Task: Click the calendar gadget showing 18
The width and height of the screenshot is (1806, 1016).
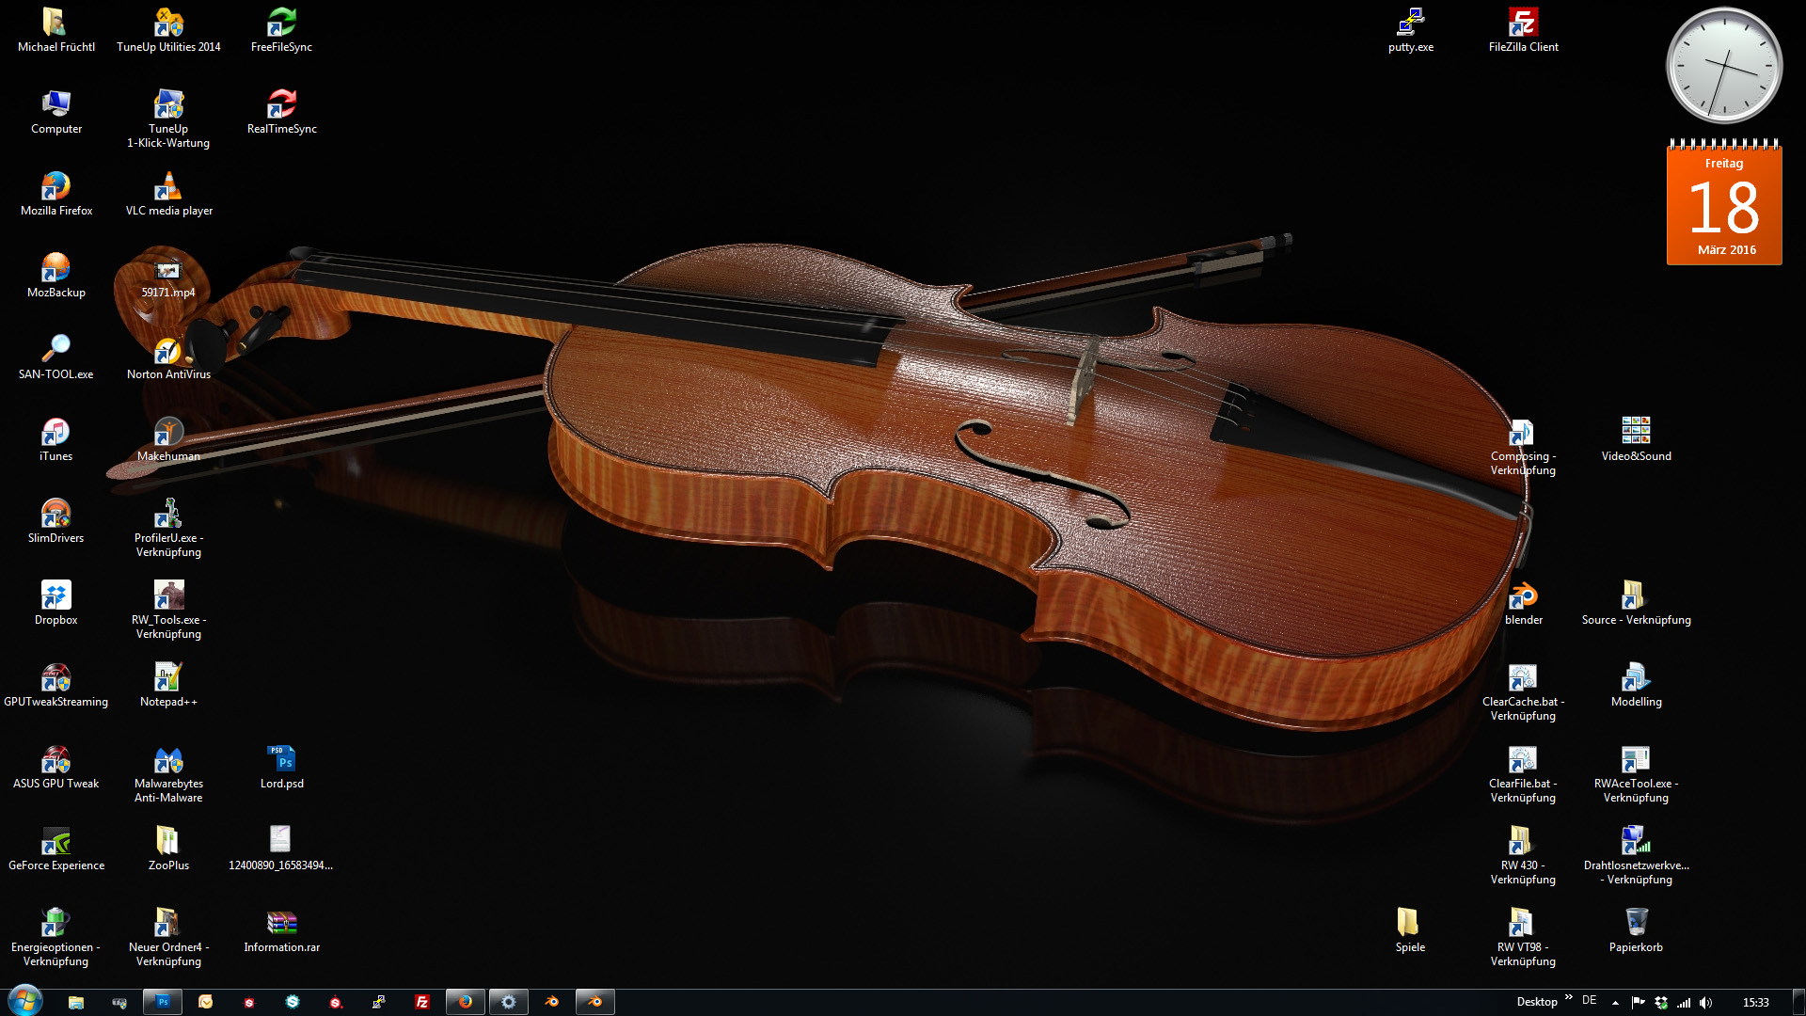Action: pyautogui.click(x=1724, y=205)
